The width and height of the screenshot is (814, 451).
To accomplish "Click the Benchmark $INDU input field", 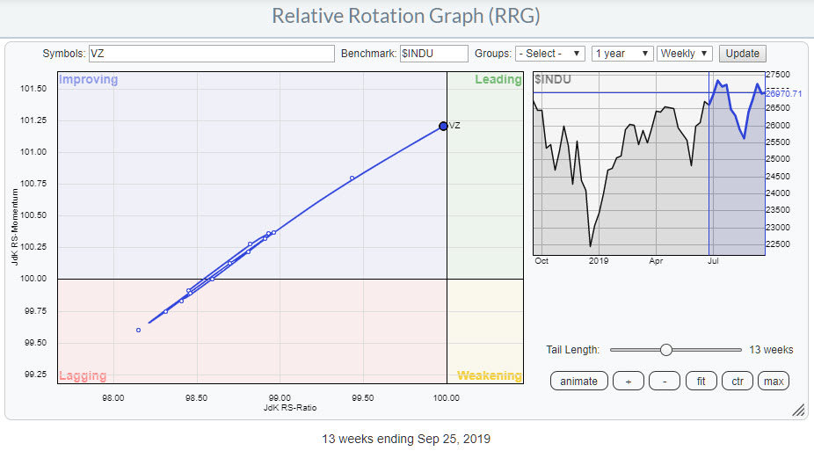I will [x=433, y=54].
